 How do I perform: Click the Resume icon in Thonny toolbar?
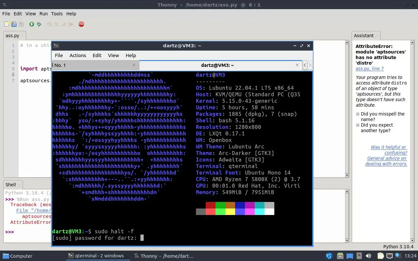(x=71, y=24)
